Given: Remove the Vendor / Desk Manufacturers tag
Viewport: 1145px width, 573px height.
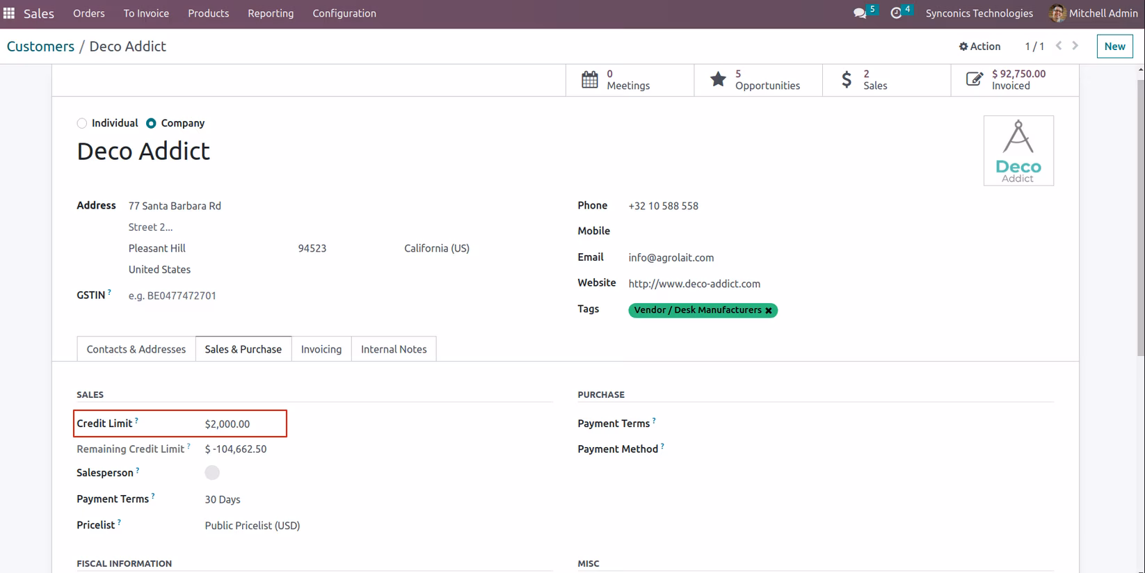Looking at the screenshot, I should coord(769,311).
